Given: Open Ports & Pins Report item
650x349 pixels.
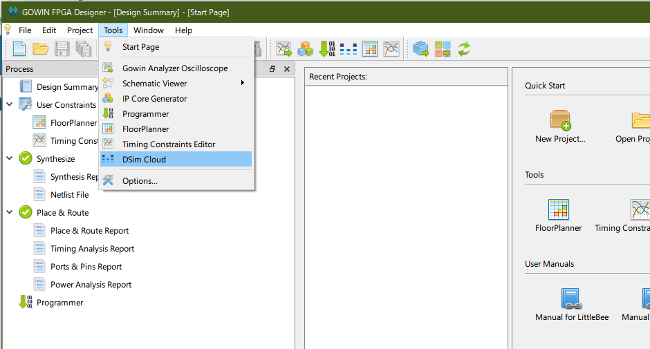Looking at the screenshot, I should (x=86, y=267).
